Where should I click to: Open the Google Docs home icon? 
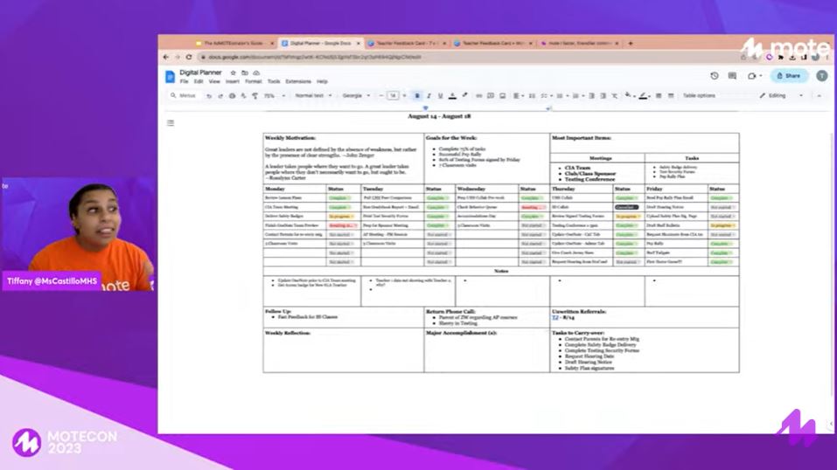pyautogui.click(x=170, y=77)
